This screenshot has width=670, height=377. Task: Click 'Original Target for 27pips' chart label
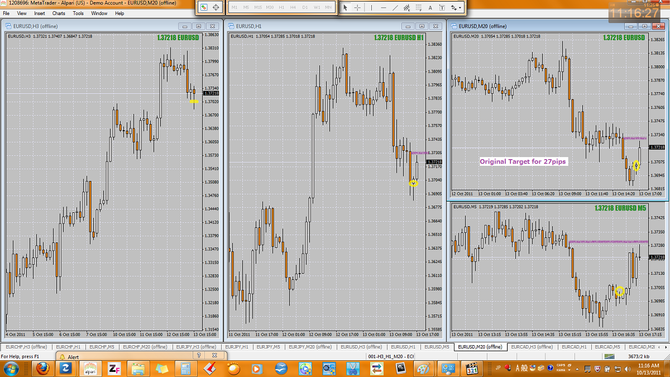tap(523, 161)
